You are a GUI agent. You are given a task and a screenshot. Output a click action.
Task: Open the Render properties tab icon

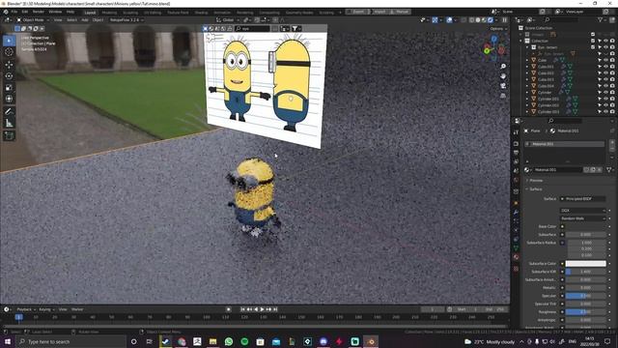coord(516,143)
